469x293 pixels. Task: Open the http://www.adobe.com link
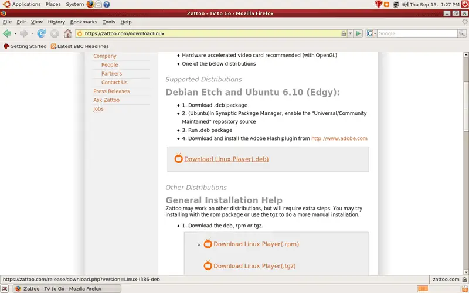click(339, 138)
